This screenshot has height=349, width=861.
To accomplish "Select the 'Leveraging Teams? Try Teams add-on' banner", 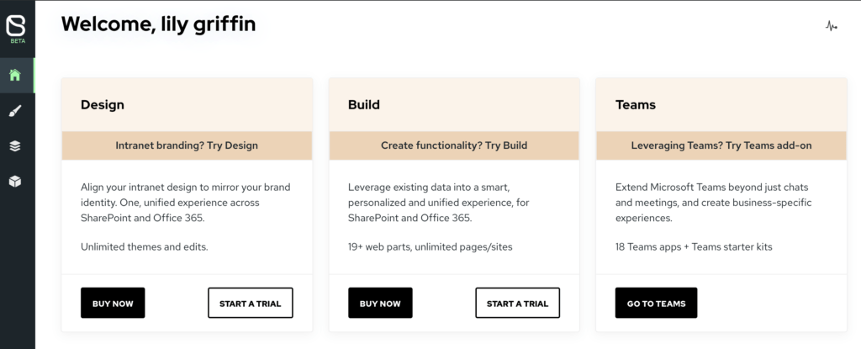I will (x=721, y=145).
